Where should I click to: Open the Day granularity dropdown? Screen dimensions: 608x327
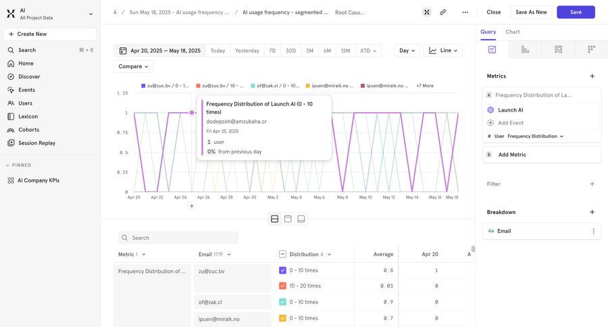[x=407, y=51]
